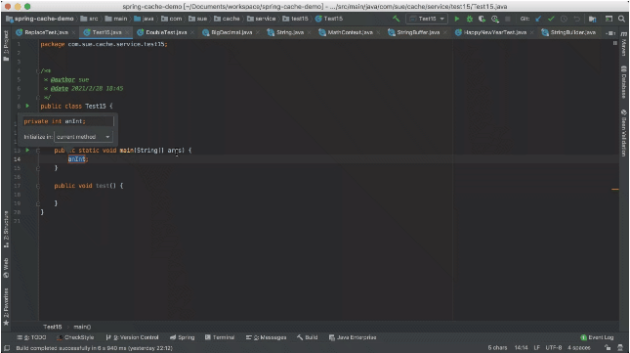Close the DoubleTest.java tab
This screenshot has width=630, height=353.
tap(192, 32)
